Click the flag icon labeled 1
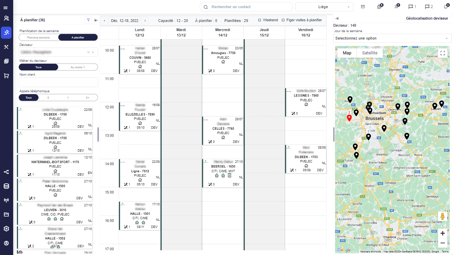Image resolution: width=453 pixels, height=255 pixels. coord(412,7)
